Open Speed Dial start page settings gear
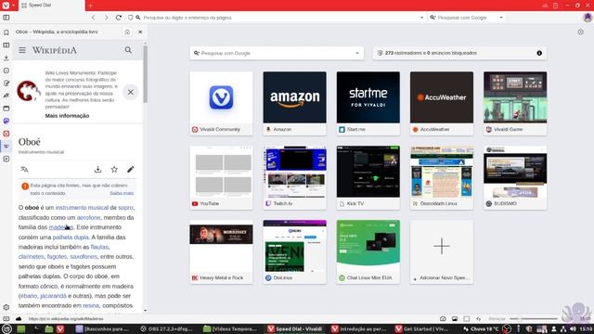Image resolution: width=594 pixels, height=334 pixels. click(x=580, y=32)
